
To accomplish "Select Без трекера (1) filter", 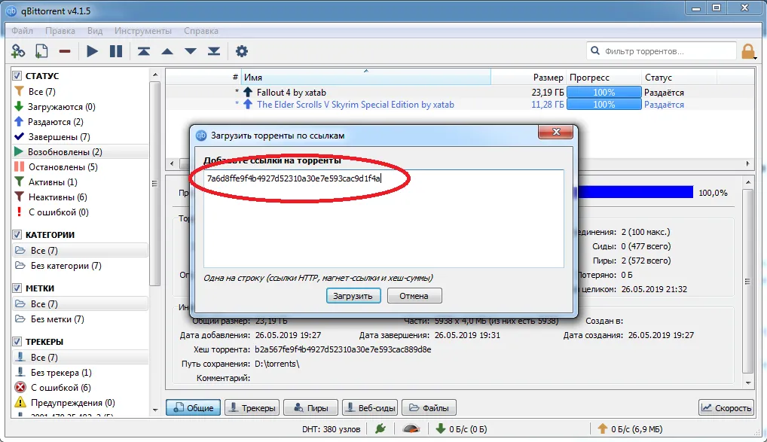I will [61, 373].
